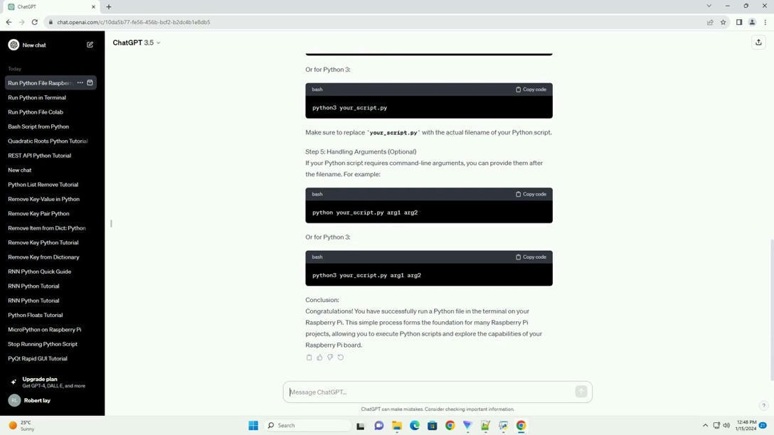
Task: Regenerate the ChatGPT response
Action: point(341,357)
